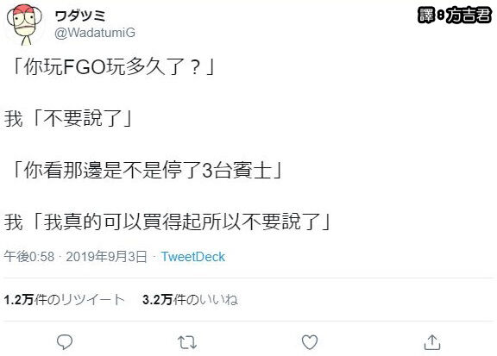View the 3.2万件のいいね list

click(x=190, y=300)
